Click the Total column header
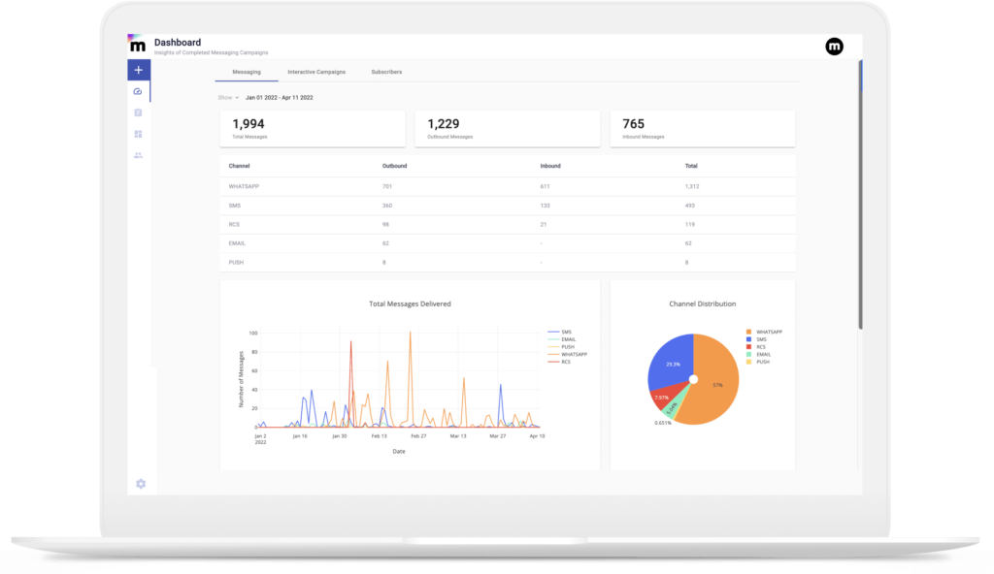Screen dimensions: 994x574 [691, 166]
